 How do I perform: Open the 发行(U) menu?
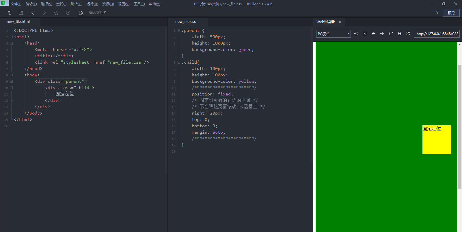point(108,4)
